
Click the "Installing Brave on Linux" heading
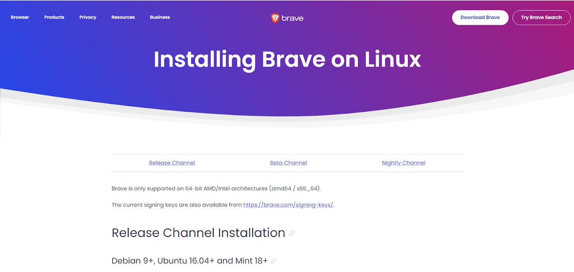(287, 59)
